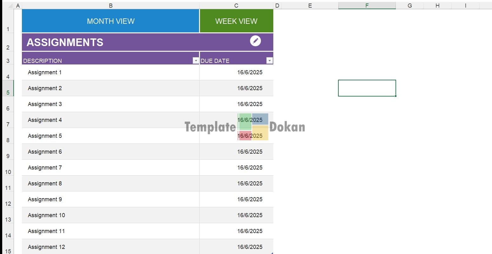The width and height of the screenshot is (492, 254).
Task: Open the DESCRIPTION column filter dropdown
Action: (196, 61)
